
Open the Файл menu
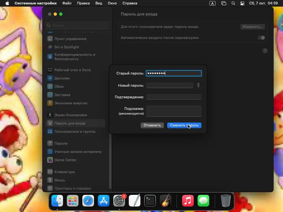[x=67, y=3]
